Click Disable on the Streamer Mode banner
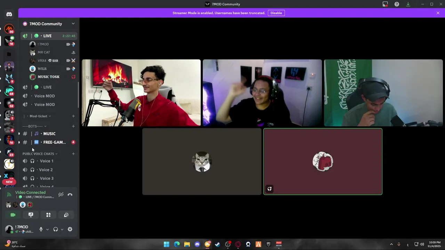The height and width of the screenshot is (250, 445). 276,13
